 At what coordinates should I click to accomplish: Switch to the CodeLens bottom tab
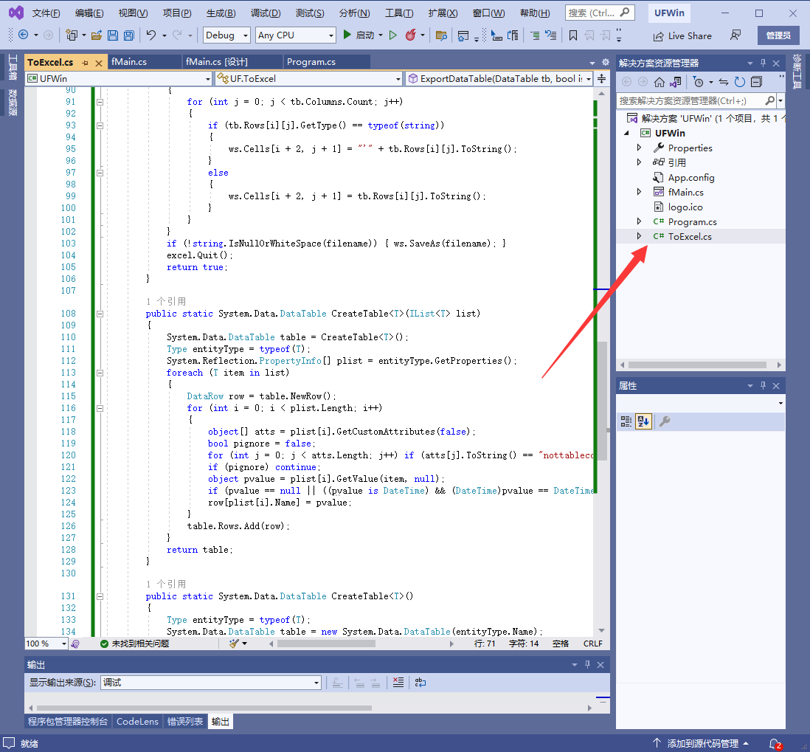point(137,722)
